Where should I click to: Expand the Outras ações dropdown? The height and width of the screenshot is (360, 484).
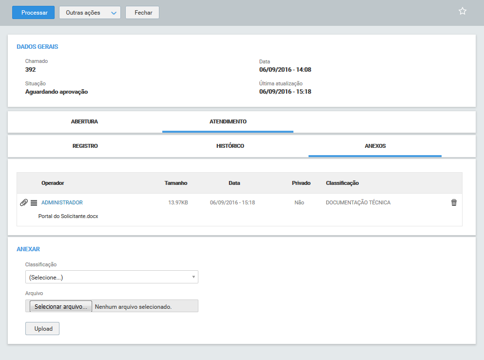click(x=90, y=13)
